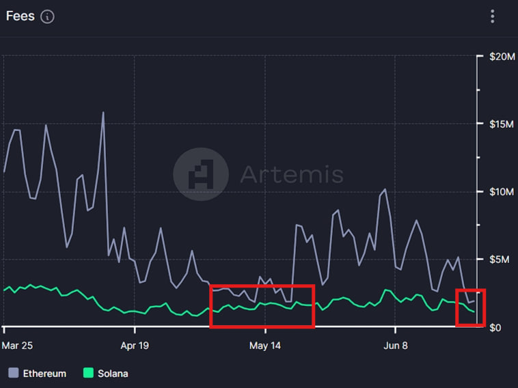
Task: Click the $15M axis value
Action: [x=502, y=124]
